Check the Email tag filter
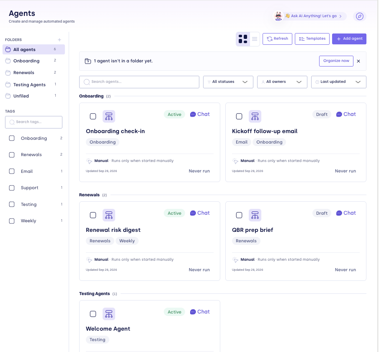Viewport: 379px width, 352px height. coord(12,171)
